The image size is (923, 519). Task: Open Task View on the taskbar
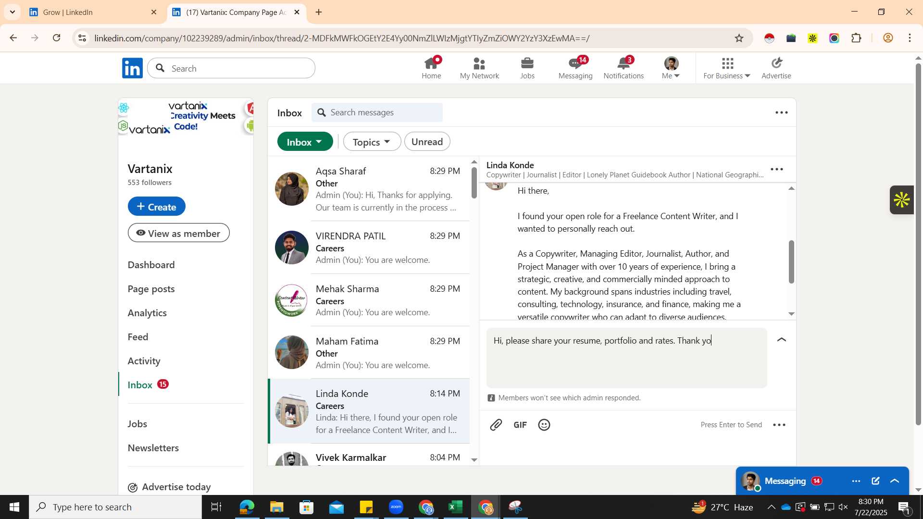click(216, 507)
